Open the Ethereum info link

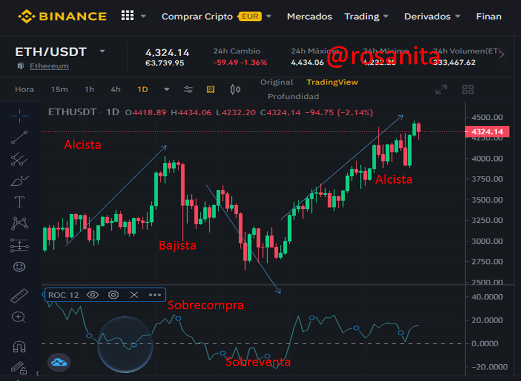[x=49, y=66]
